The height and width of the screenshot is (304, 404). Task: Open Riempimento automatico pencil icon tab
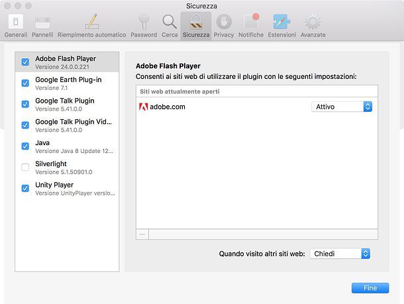[91, 26]
